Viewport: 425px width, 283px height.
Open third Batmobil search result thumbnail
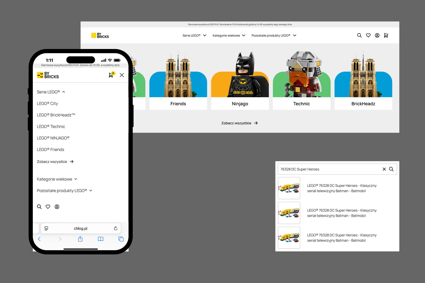pyautogui.click(x=289, y=238)
